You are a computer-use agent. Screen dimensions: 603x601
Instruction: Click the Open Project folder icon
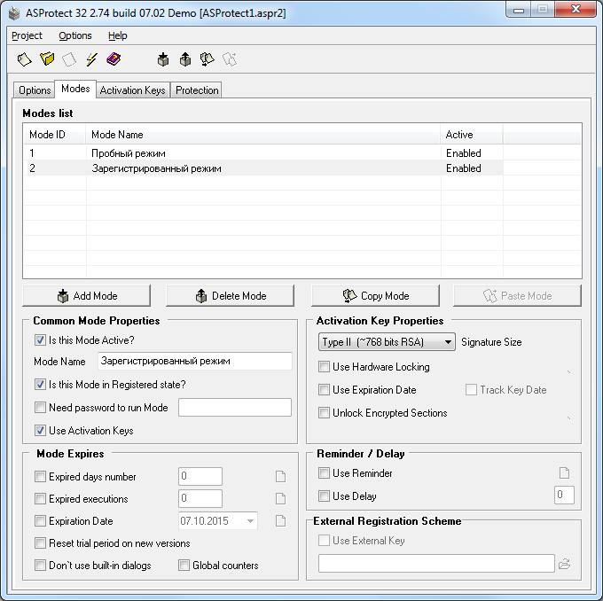(47, 59)
